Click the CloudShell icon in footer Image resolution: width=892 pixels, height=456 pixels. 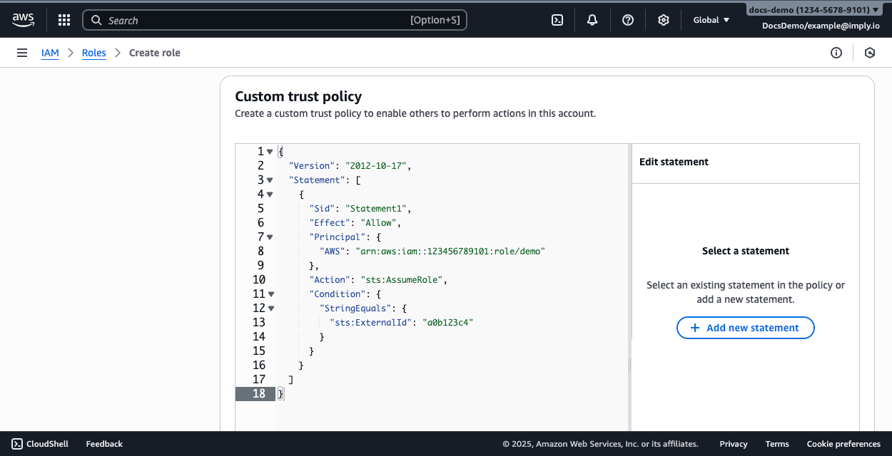pos(17,444)
